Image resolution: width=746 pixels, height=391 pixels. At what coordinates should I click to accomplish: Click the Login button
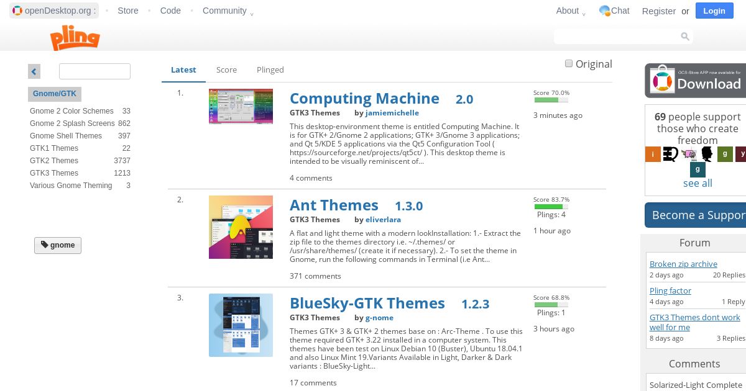(x=714, y=11)
